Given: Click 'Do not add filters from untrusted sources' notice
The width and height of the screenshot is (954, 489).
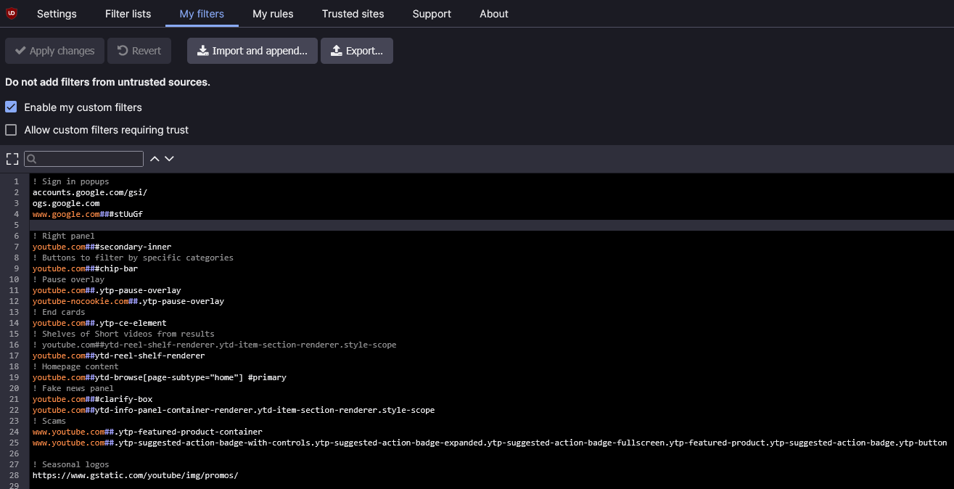Looking at the screenshot, I should (107, 82).
